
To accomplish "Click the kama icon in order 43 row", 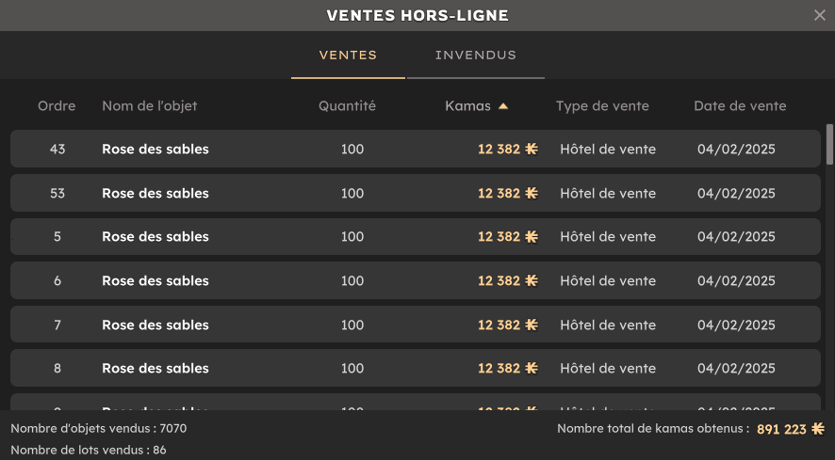I will tap(532, 149).
